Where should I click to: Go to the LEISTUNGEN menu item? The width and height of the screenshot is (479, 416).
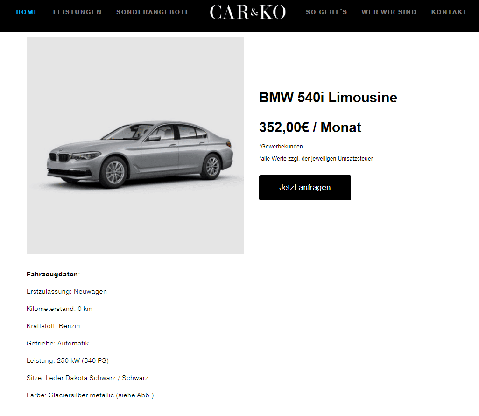point(77,12)
